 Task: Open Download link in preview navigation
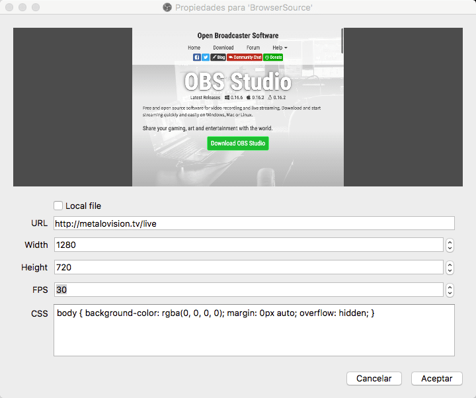pyautogui.click(x=223, y=48)
